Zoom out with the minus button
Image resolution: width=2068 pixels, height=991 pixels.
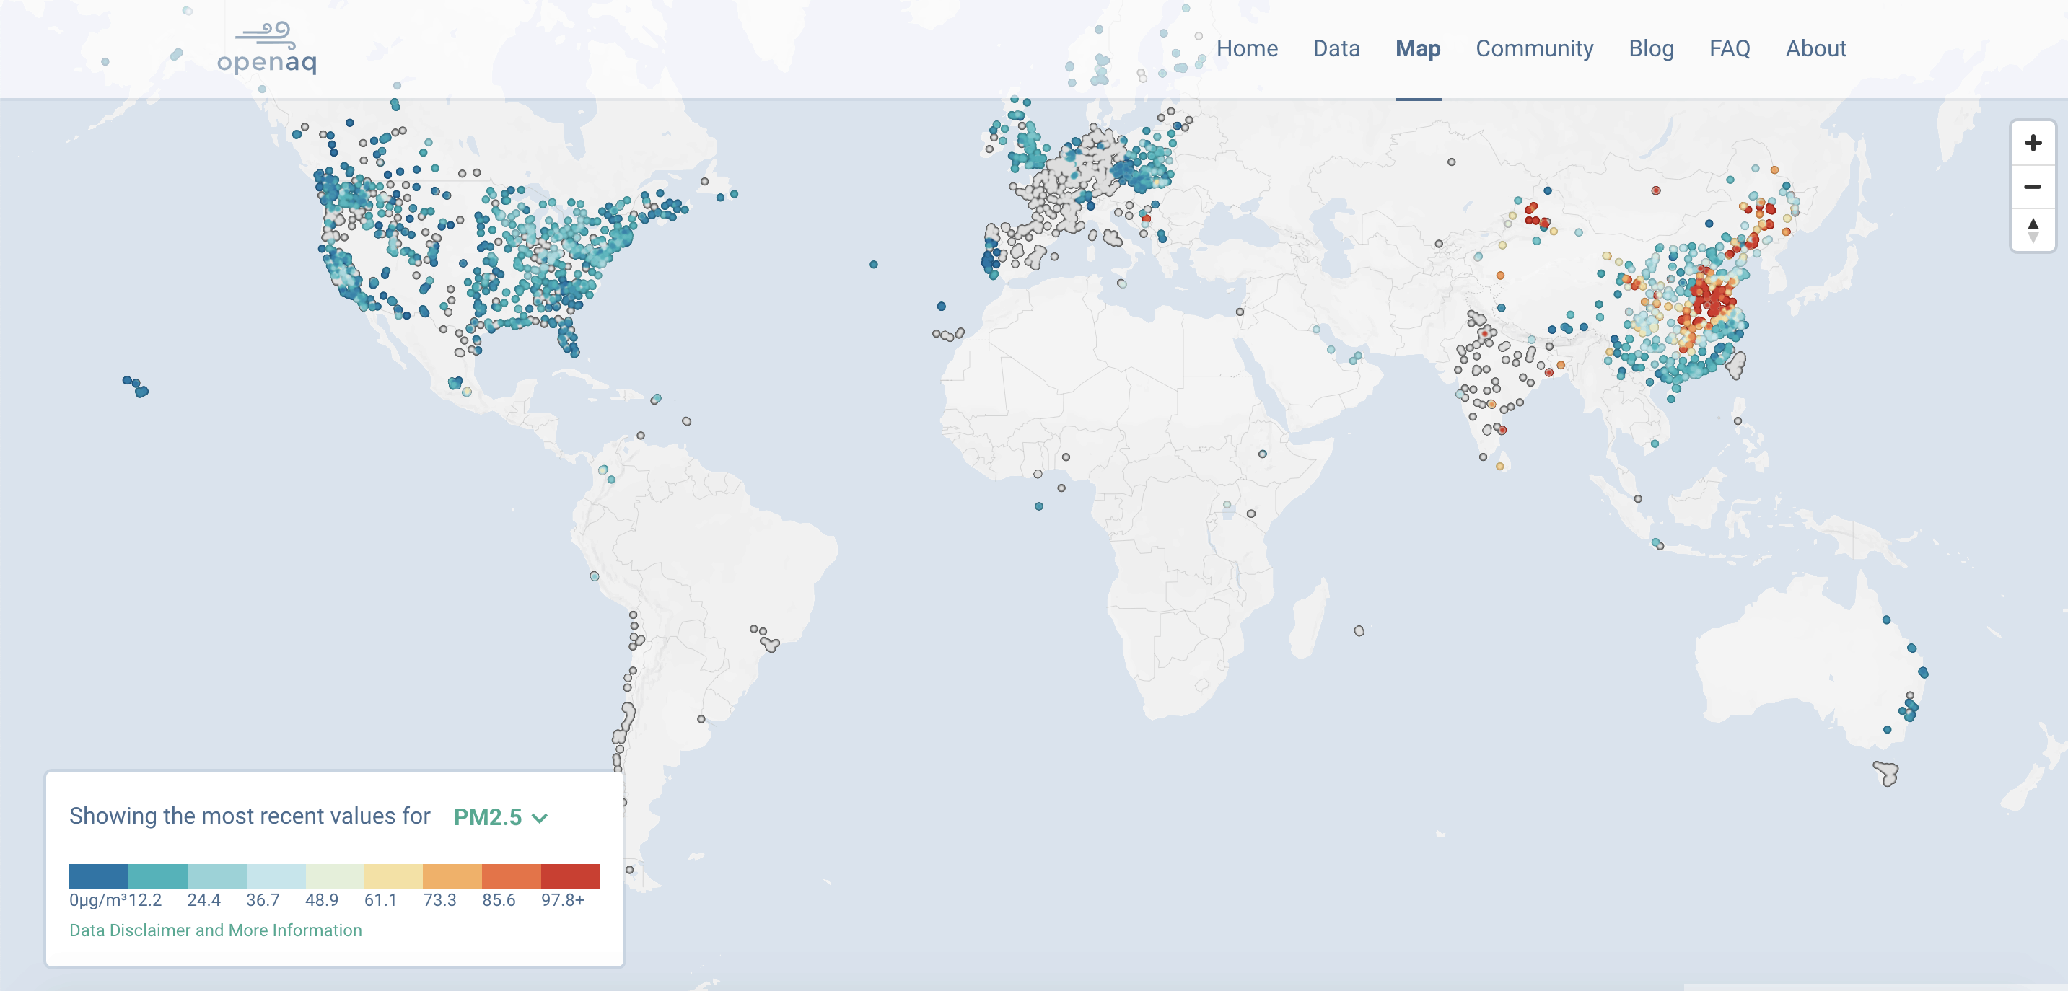(2032, 187)
